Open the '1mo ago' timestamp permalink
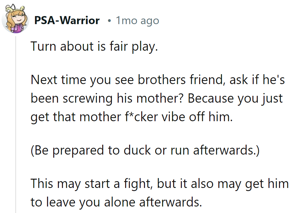 click(x=138, y=21)
